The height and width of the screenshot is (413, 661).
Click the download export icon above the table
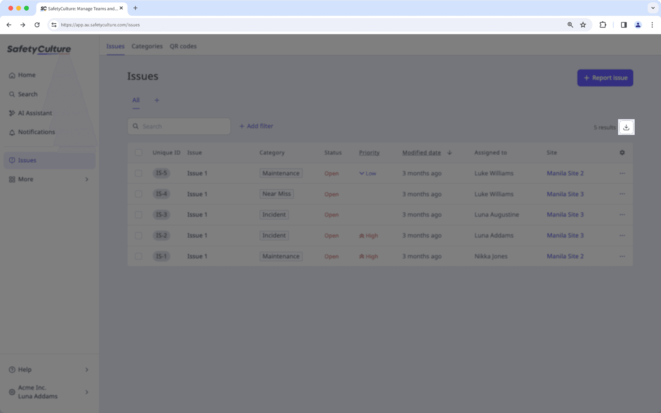(626, 127)
